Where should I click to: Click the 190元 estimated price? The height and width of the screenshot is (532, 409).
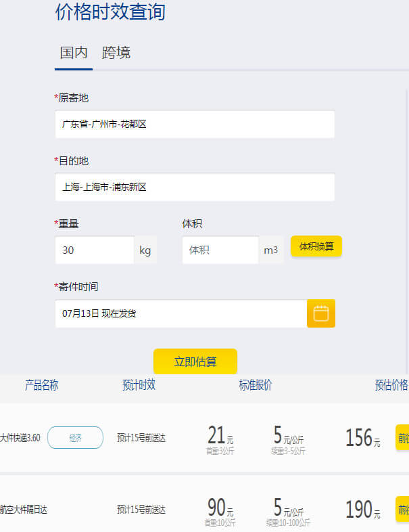coord(362,509)
